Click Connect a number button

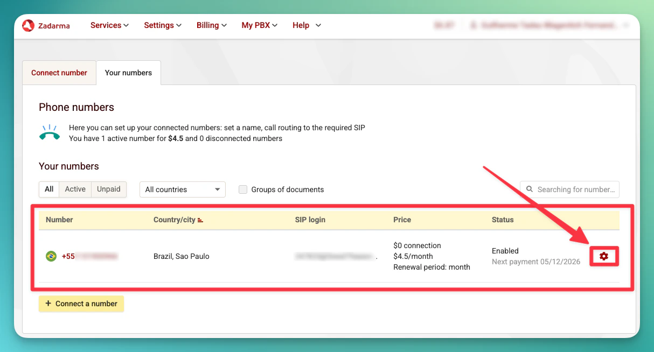coord(81,304)
